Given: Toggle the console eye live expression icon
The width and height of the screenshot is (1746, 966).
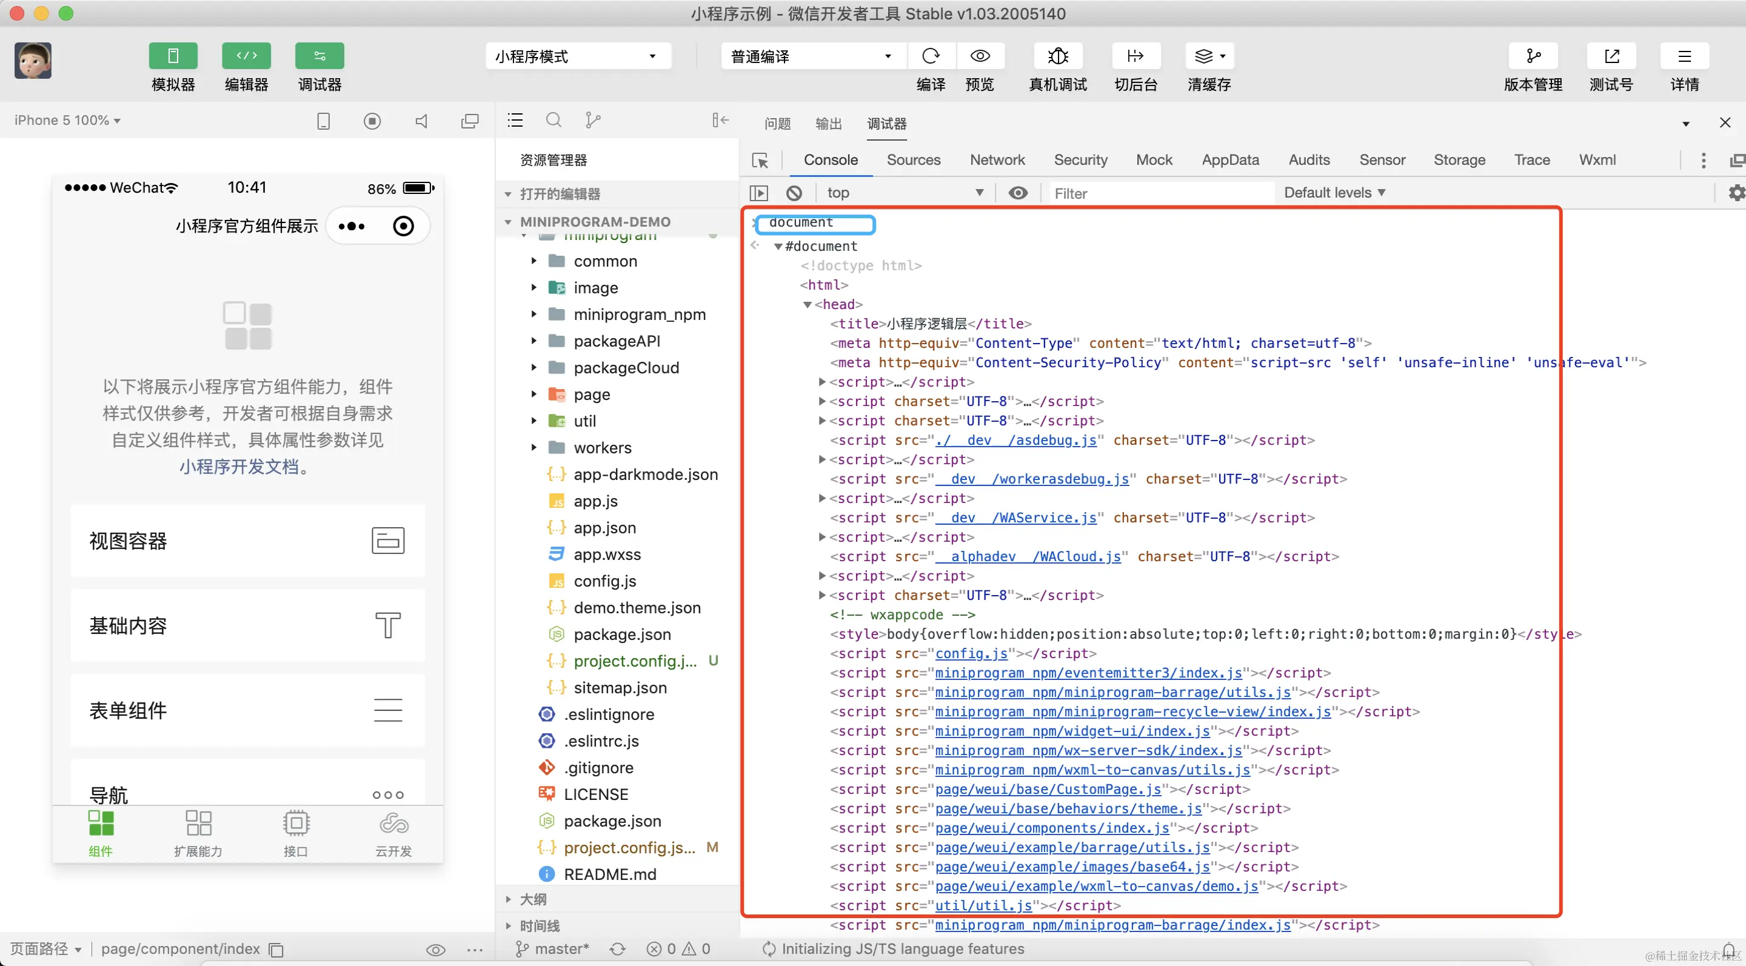Looking at the screenshot, I should (x=1017, y=193).
